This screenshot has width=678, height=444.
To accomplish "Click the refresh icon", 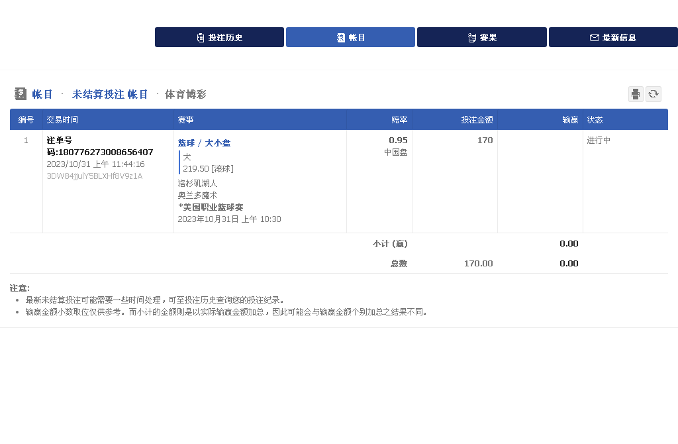I will coord(654,94).
